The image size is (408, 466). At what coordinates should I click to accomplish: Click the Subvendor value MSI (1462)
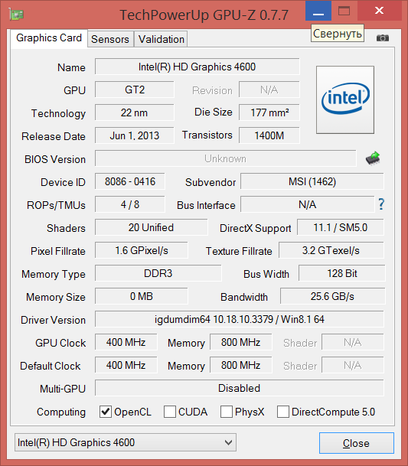(x=312, y=181)
